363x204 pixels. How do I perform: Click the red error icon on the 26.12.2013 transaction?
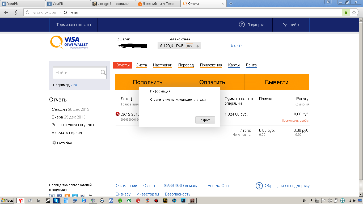pos(117,114)
